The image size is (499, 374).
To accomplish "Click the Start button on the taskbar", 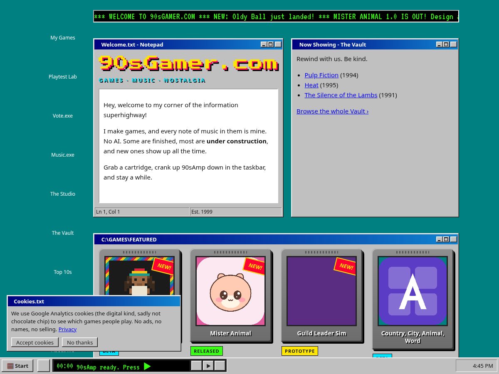I will [17, 366].
